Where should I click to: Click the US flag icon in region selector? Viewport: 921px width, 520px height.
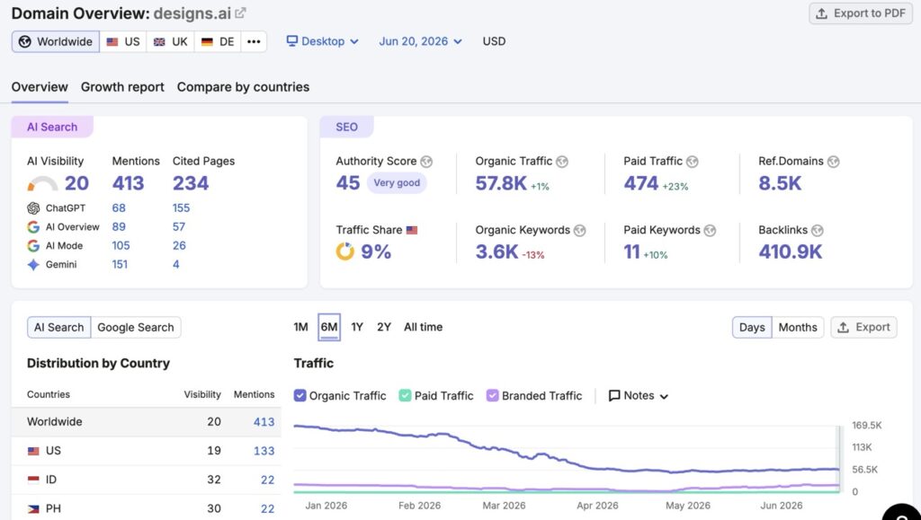(112, 41)
